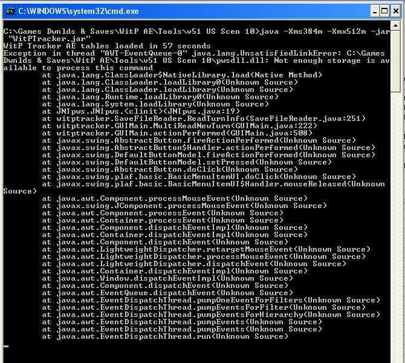Click the line "WitP Tracker AE tables loaded in 57 seconds"
This screenshot has width=405, height=363.
coord(107,46)
